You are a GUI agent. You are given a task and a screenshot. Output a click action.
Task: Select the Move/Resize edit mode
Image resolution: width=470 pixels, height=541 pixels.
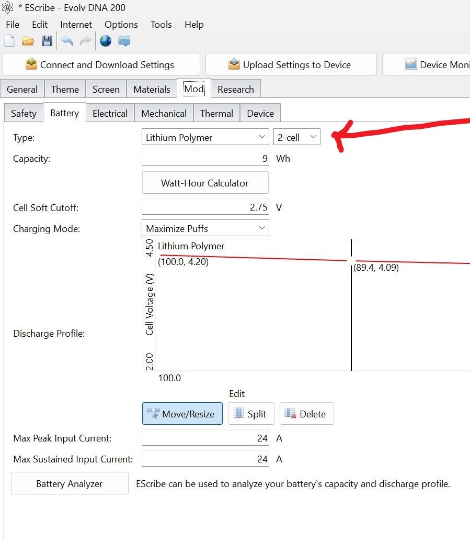[182, 414]
